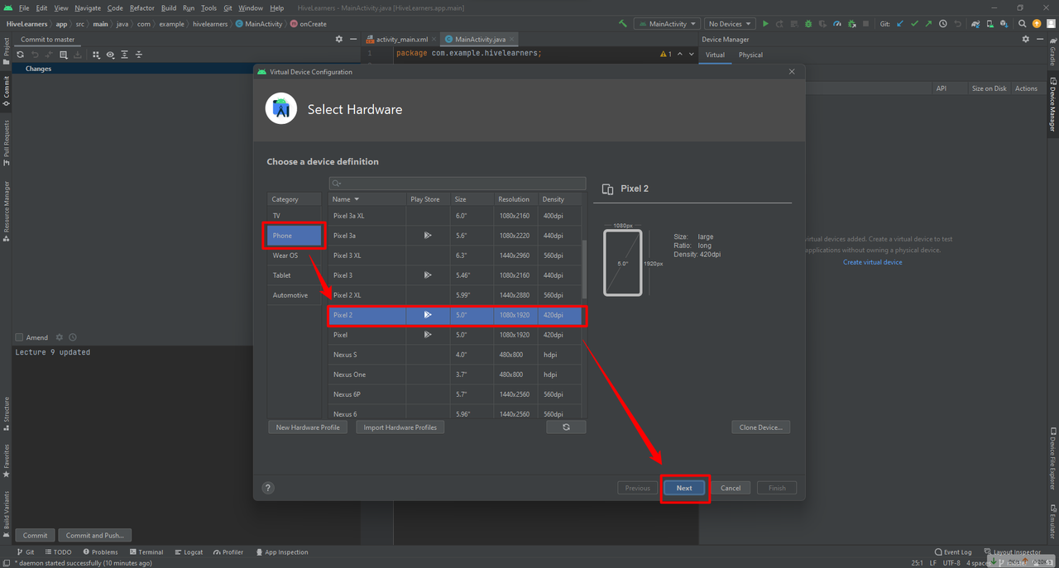Open the user account avatar icon
Screen dimensions: 1059x568
(1051, 24)
